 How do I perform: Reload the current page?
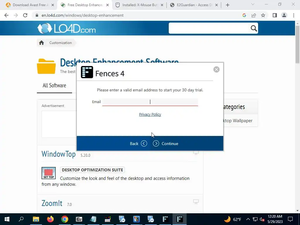(25, 15)
